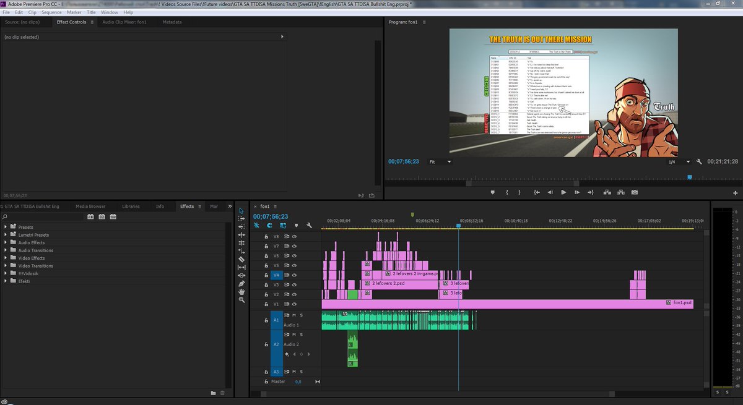Switch to the Media Browser tab
743x405 pixels.
90,207
